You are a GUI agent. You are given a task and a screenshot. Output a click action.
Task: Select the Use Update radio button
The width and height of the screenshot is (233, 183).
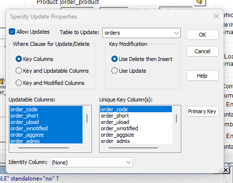click(114, 71)
